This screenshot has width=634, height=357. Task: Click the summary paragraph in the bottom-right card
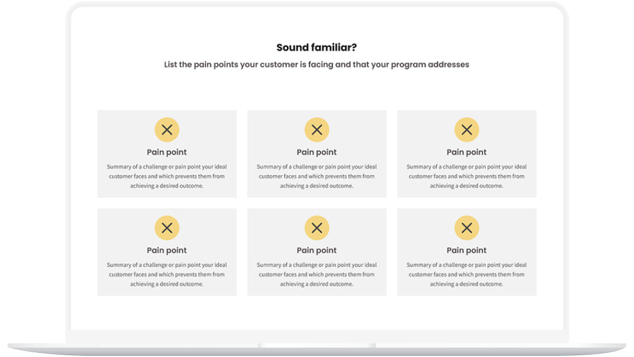[x=467, y=275]
